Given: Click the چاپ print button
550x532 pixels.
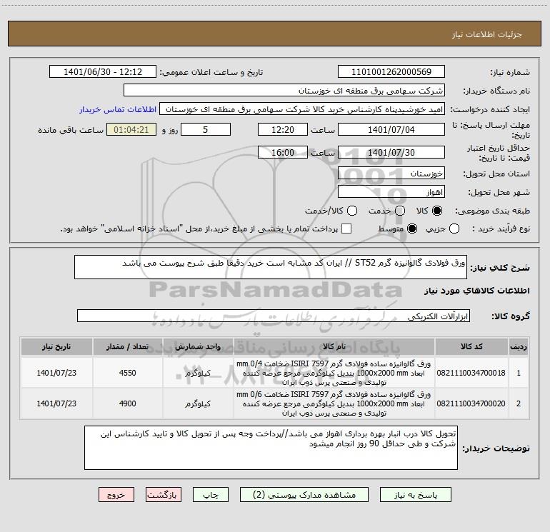Looking at the screenshot, I should 211,495.
